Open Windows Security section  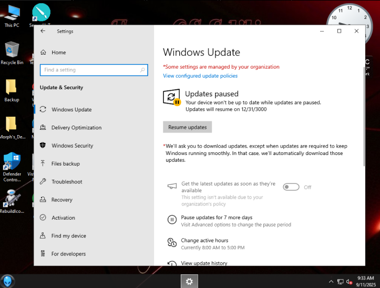pos(94,146)
